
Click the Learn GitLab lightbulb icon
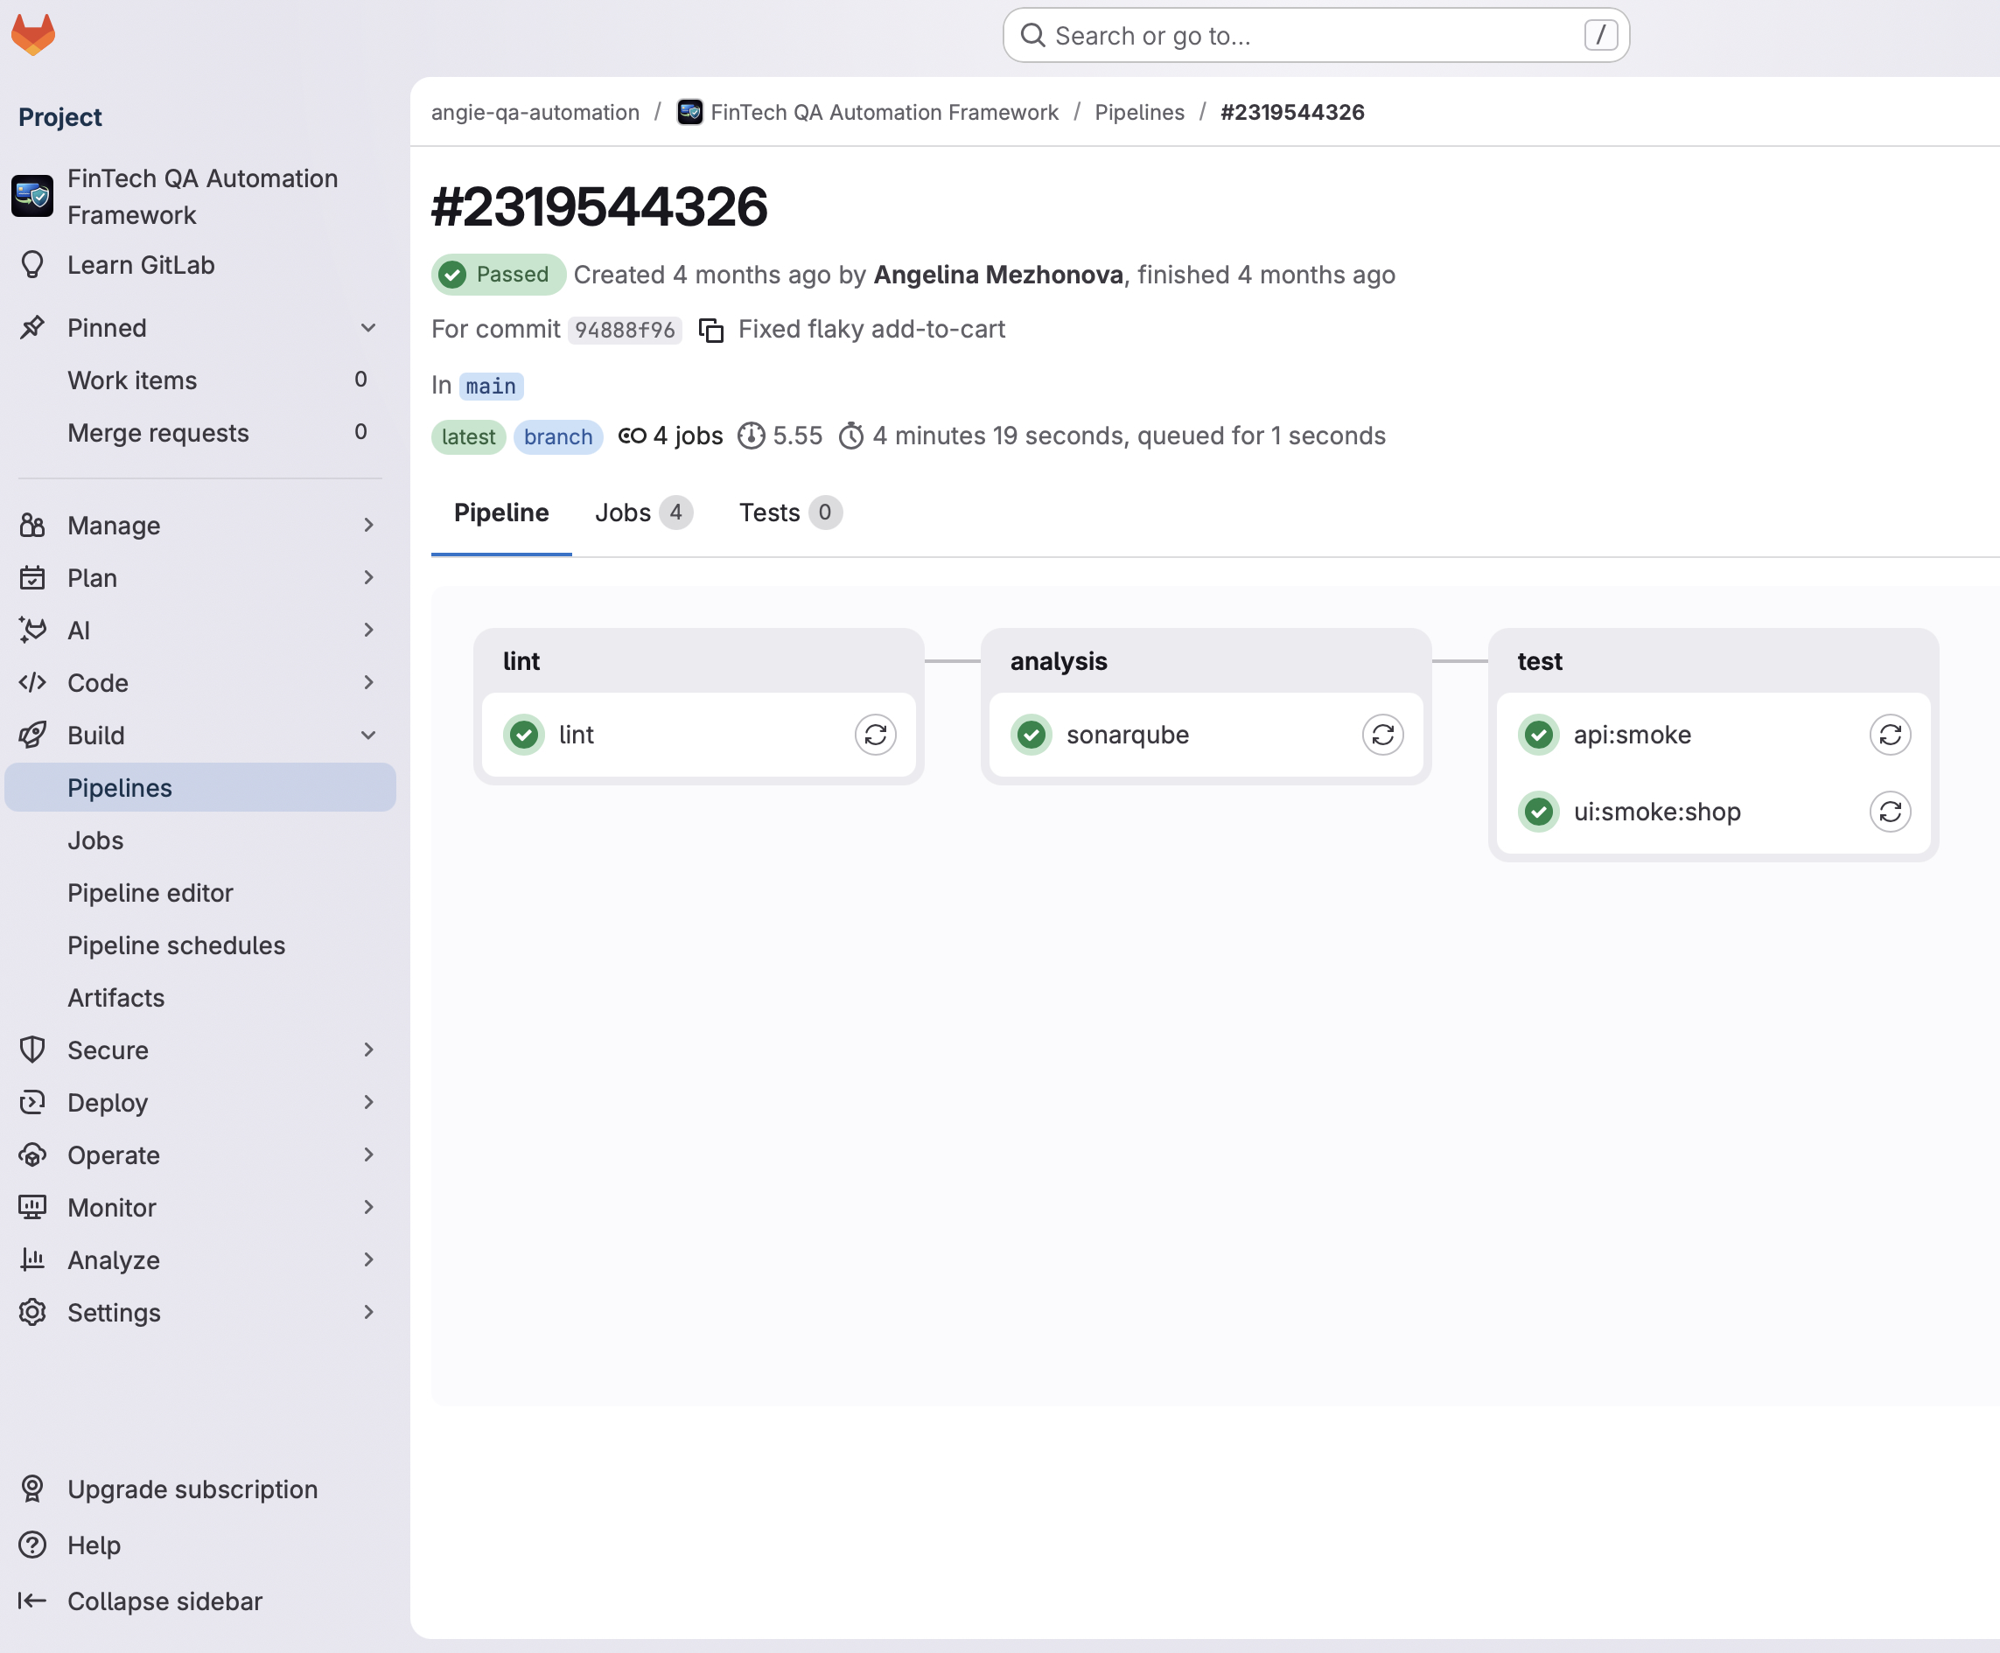(32, 265)
